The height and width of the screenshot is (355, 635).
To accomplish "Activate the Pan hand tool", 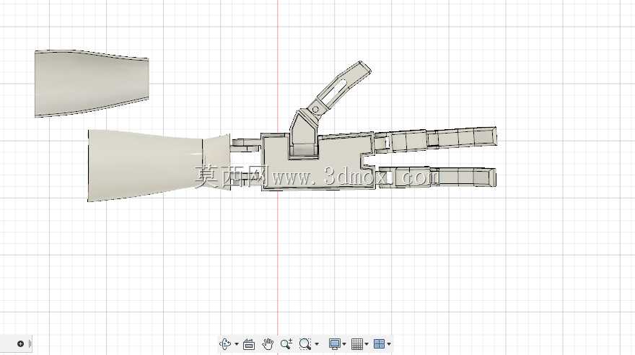I will click(x=267, y=344).
